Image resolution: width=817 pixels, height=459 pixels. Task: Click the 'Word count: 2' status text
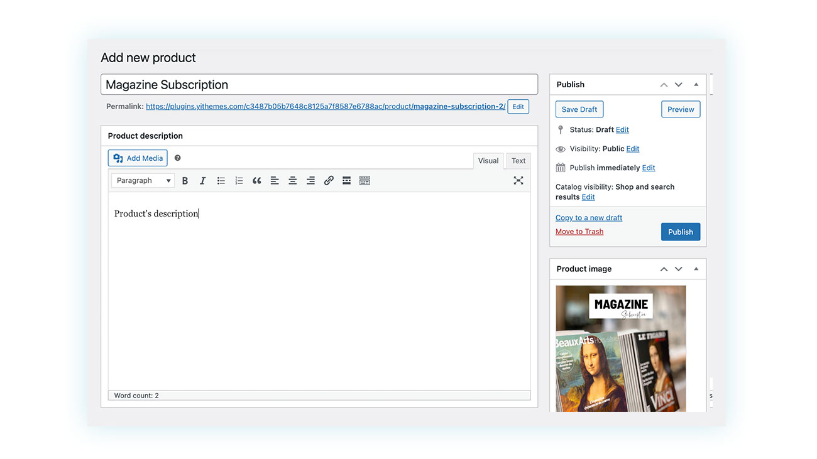(x=136, y=396)
